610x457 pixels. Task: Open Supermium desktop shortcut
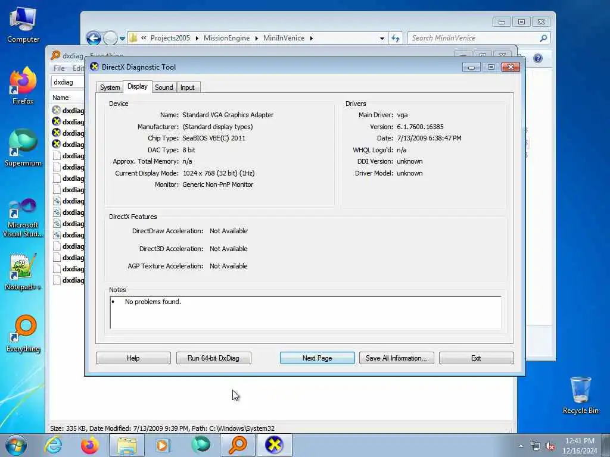[23, 148]
